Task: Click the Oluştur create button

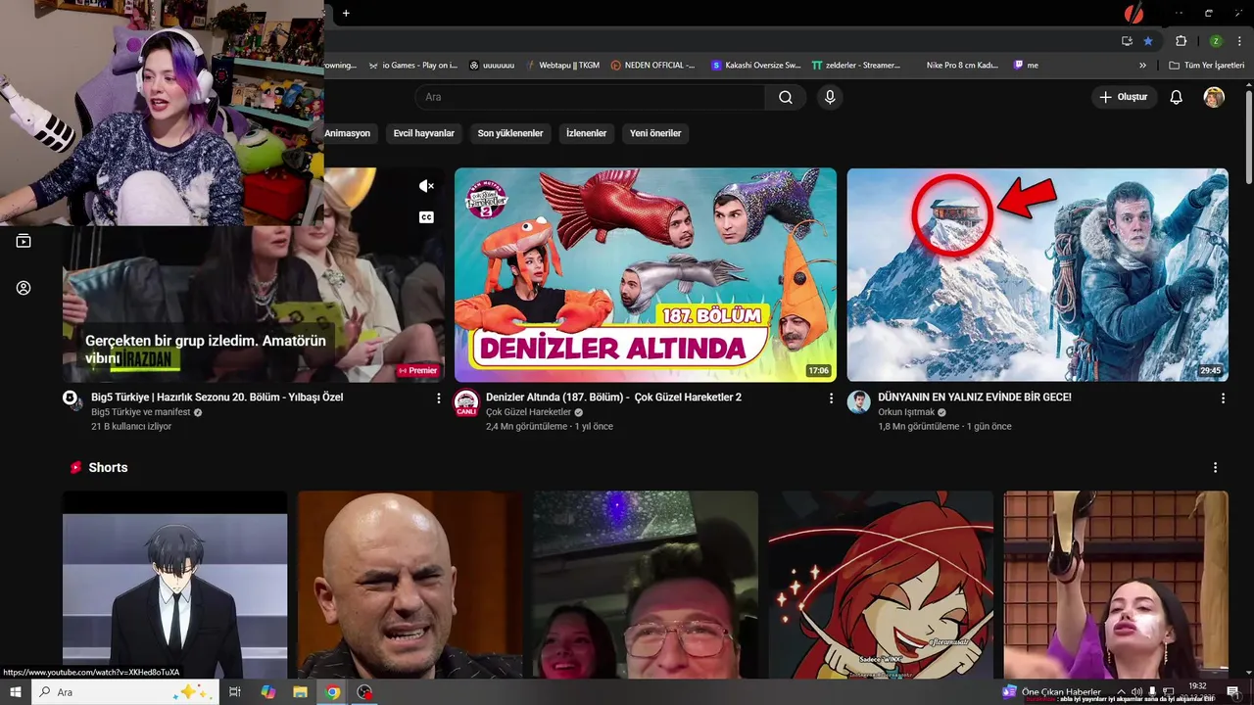Action: pyautogui.click(x=1125, y=97)
